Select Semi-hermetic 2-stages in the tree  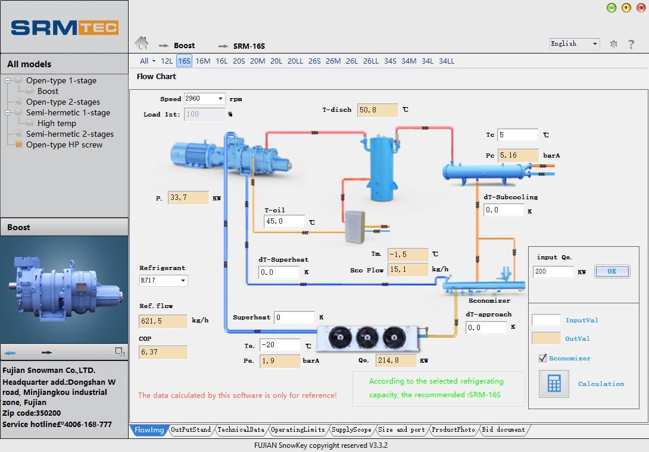(x=70, y=134)
